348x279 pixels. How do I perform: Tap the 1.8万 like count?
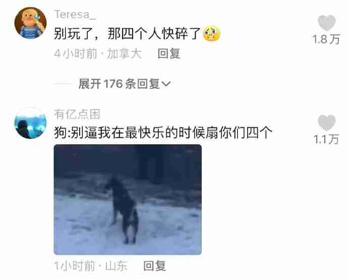click(326, 39)
